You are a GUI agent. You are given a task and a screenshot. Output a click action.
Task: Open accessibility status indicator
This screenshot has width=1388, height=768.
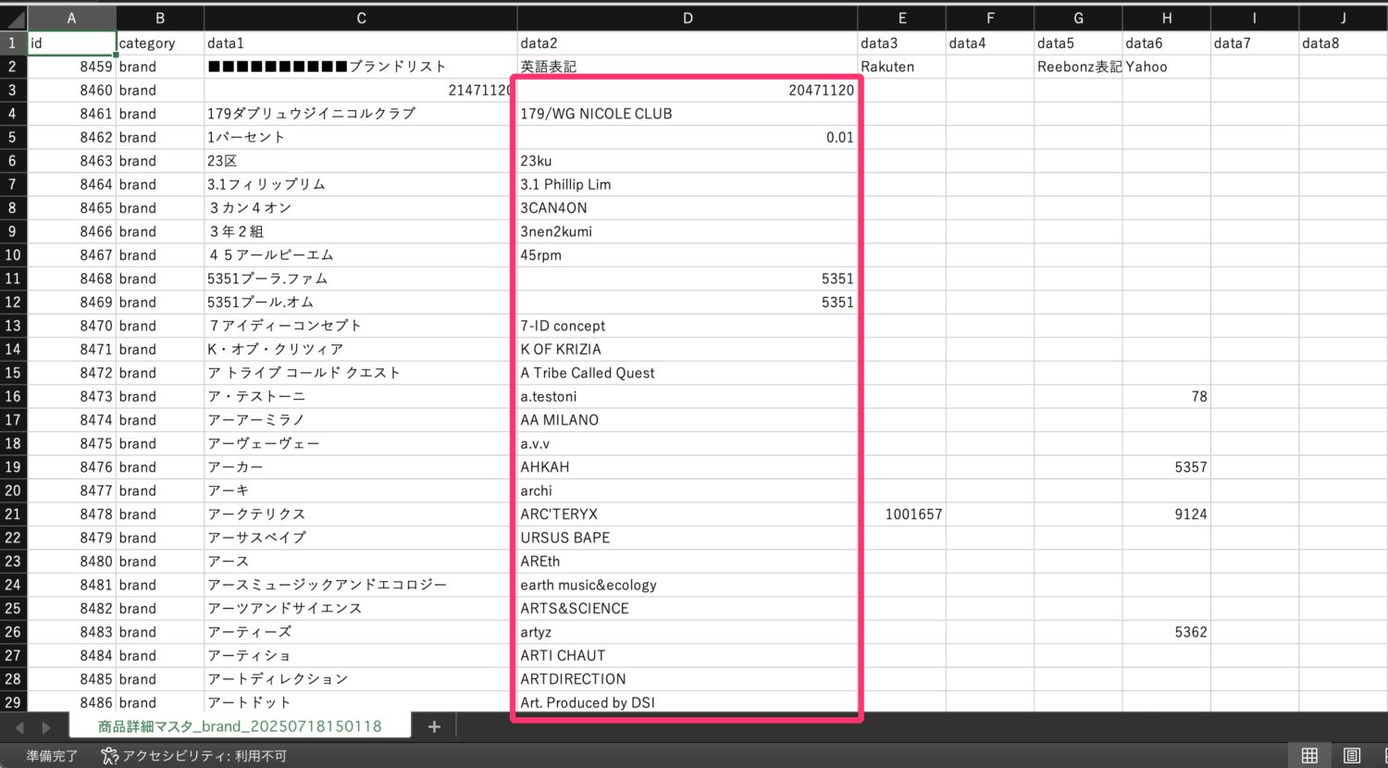click(193, 756)
